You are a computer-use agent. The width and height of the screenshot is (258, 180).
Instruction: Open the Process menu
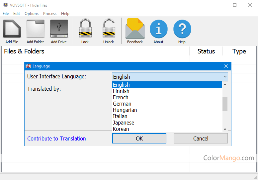[50, 14]
